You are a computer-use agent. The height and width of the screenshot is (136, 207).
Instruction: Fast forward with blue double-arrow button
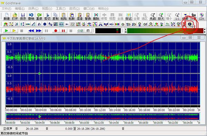point(39,31)
